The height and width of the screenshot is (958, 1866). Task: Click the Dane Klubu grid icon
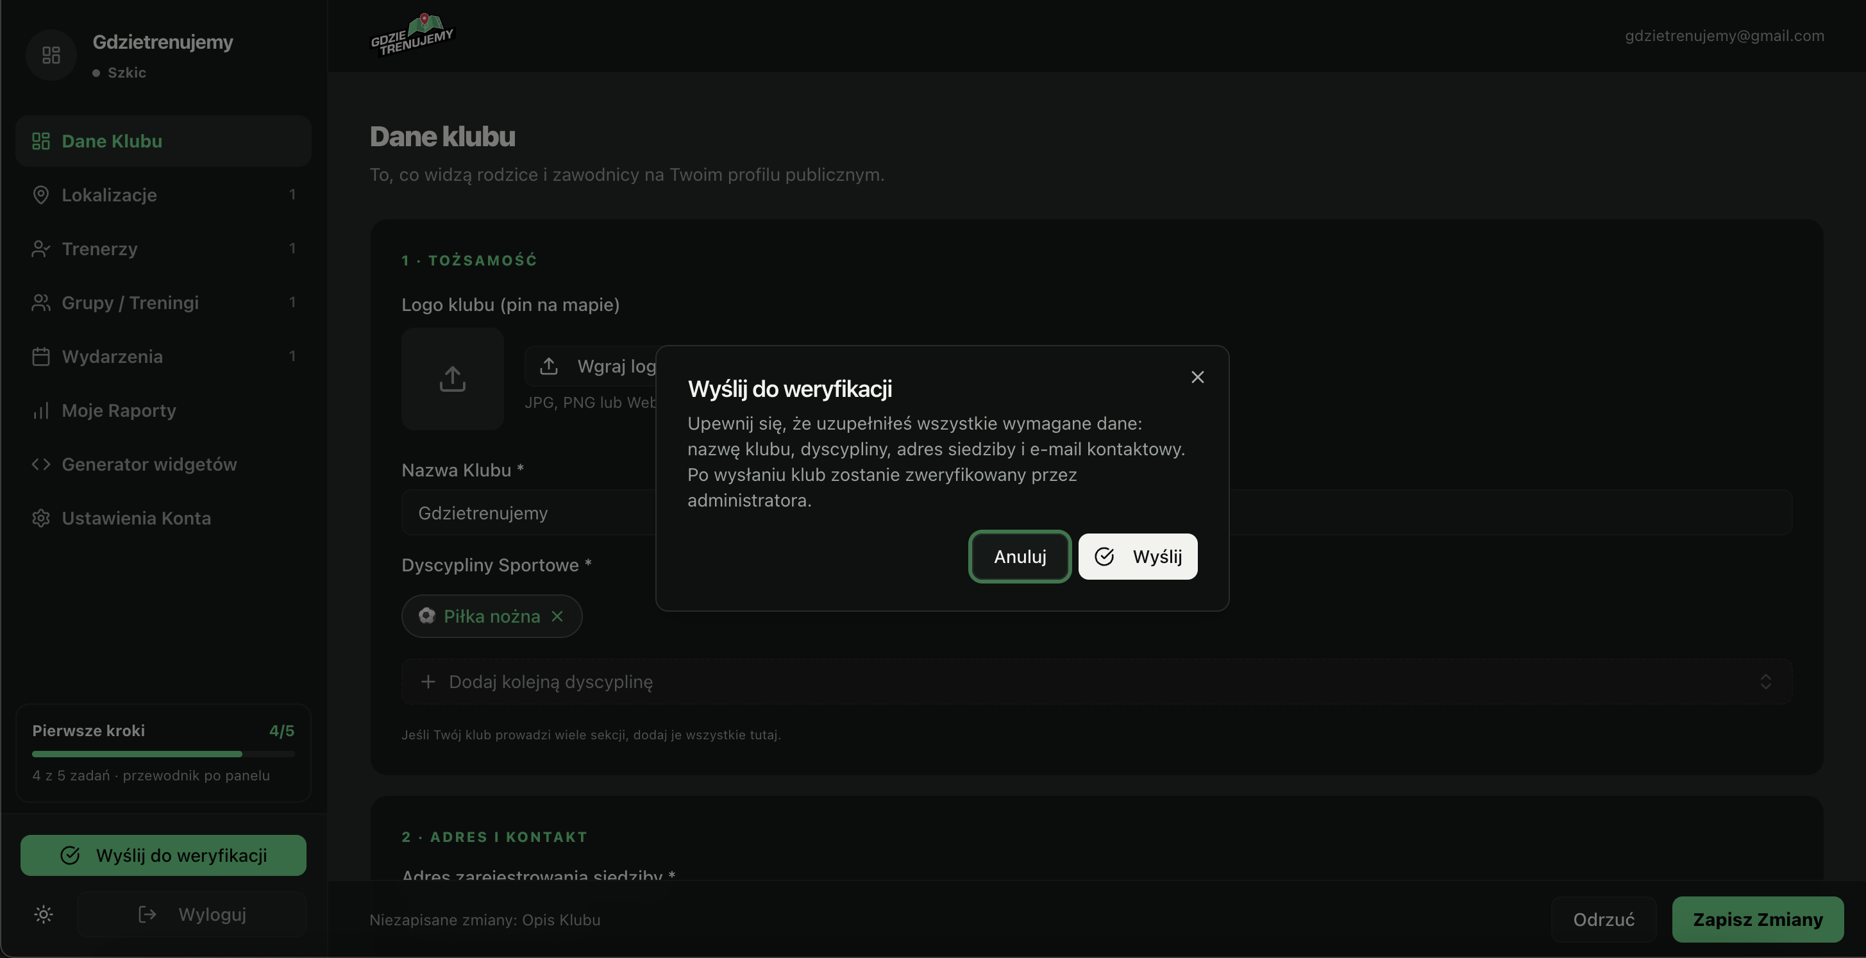click(41, 141)
